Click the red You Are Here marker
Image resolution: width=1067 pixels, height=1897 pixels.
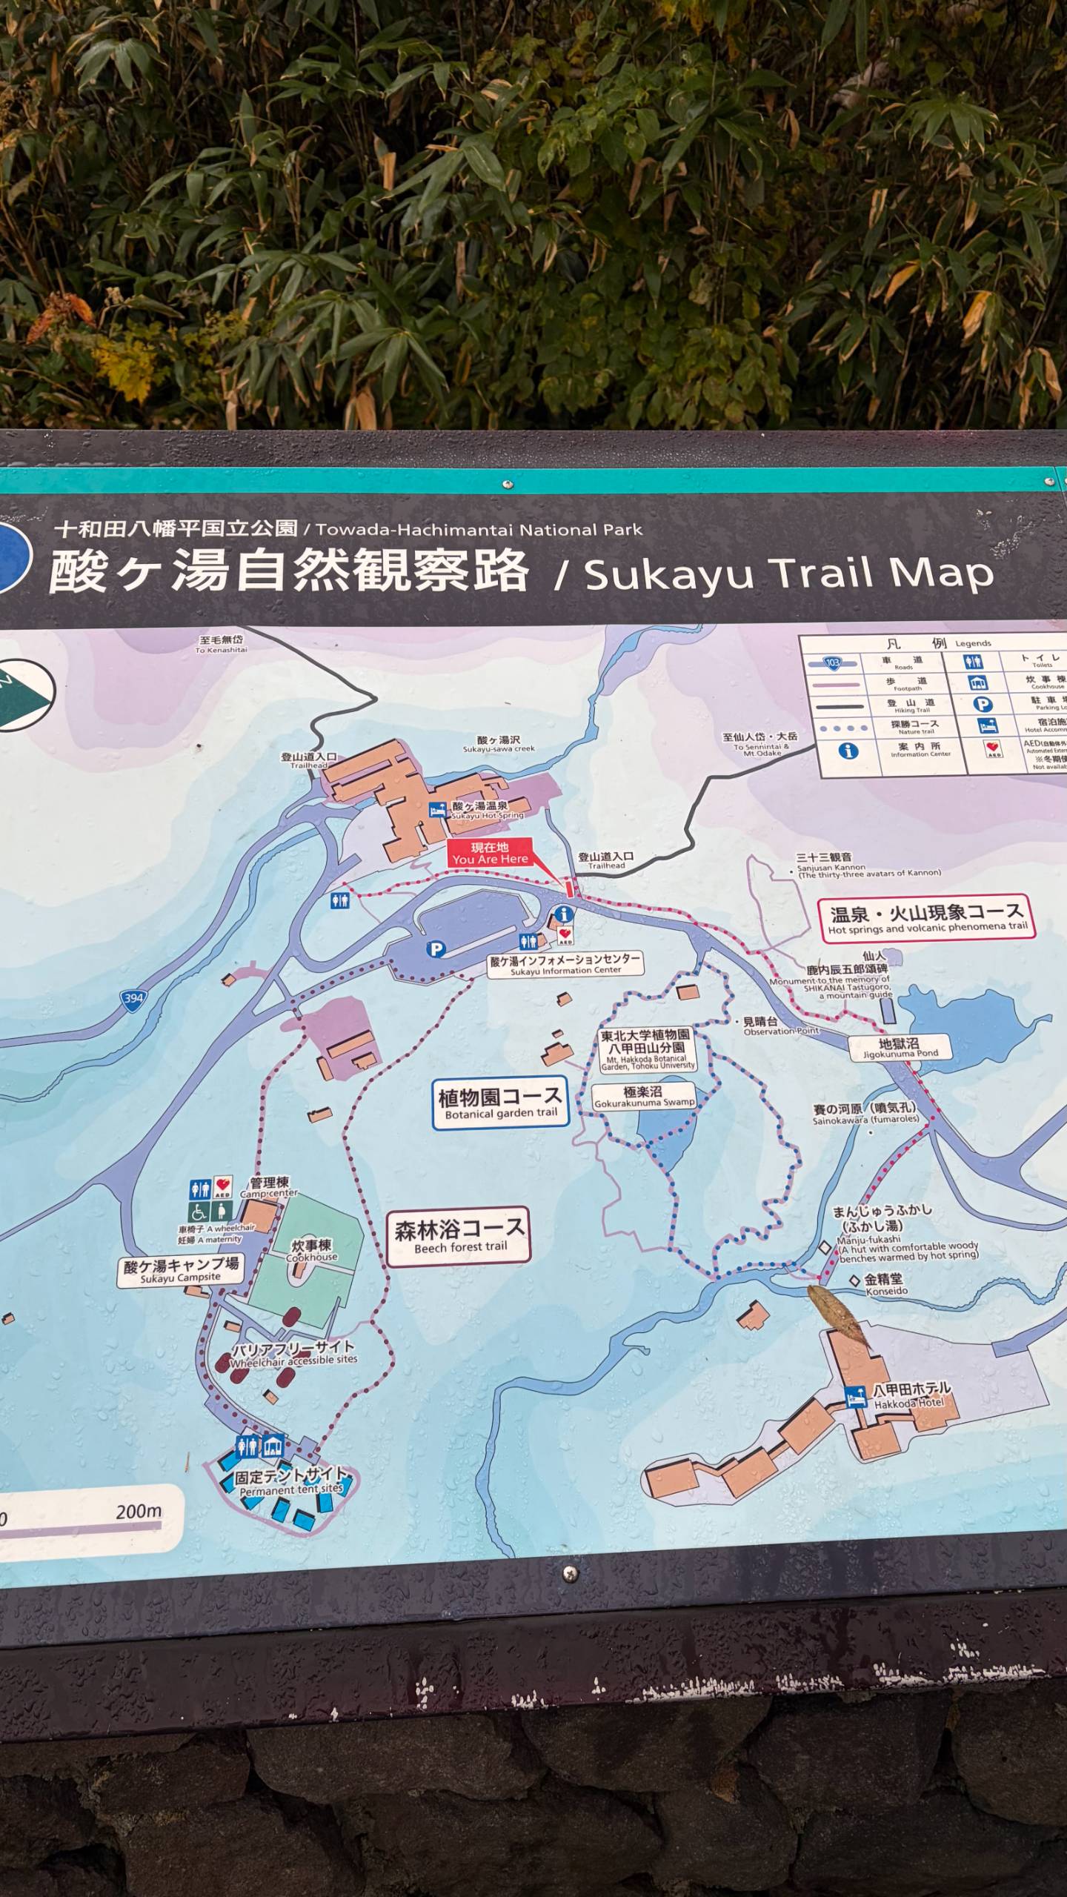(x=490, y=853)
